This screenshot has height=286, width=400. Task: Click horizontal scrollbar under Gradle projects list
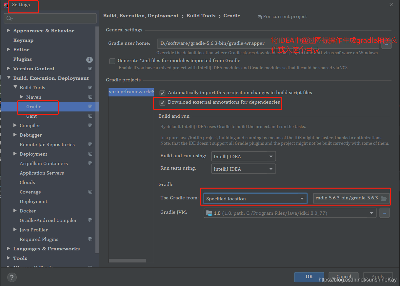127,261
